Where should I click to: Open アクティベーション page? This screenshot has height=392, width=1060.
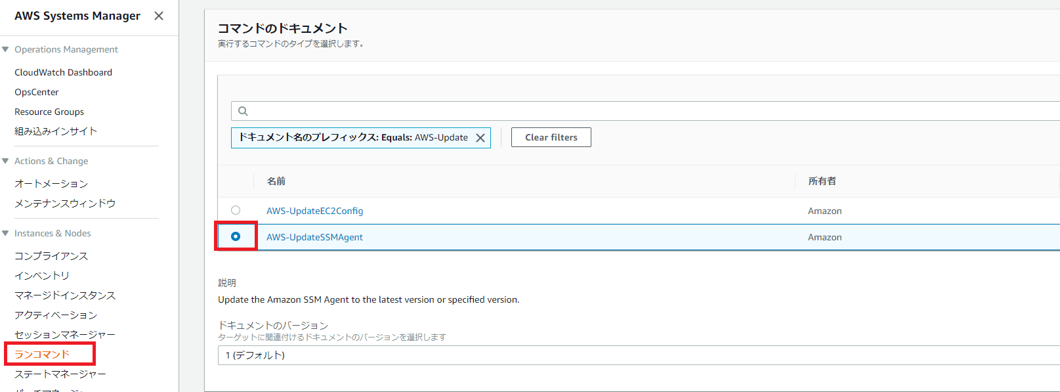[56, 315]
